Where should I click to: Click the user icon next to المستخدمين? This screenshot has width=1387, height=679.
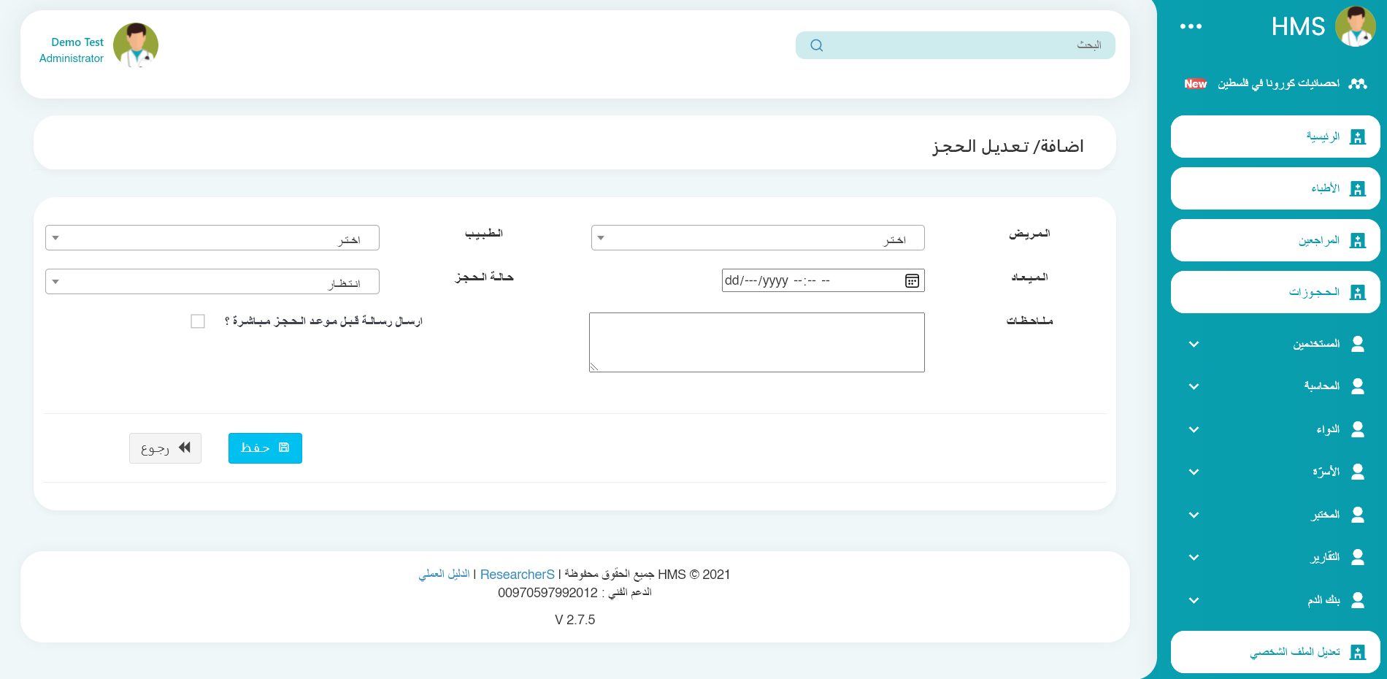tap(1358, 344)
